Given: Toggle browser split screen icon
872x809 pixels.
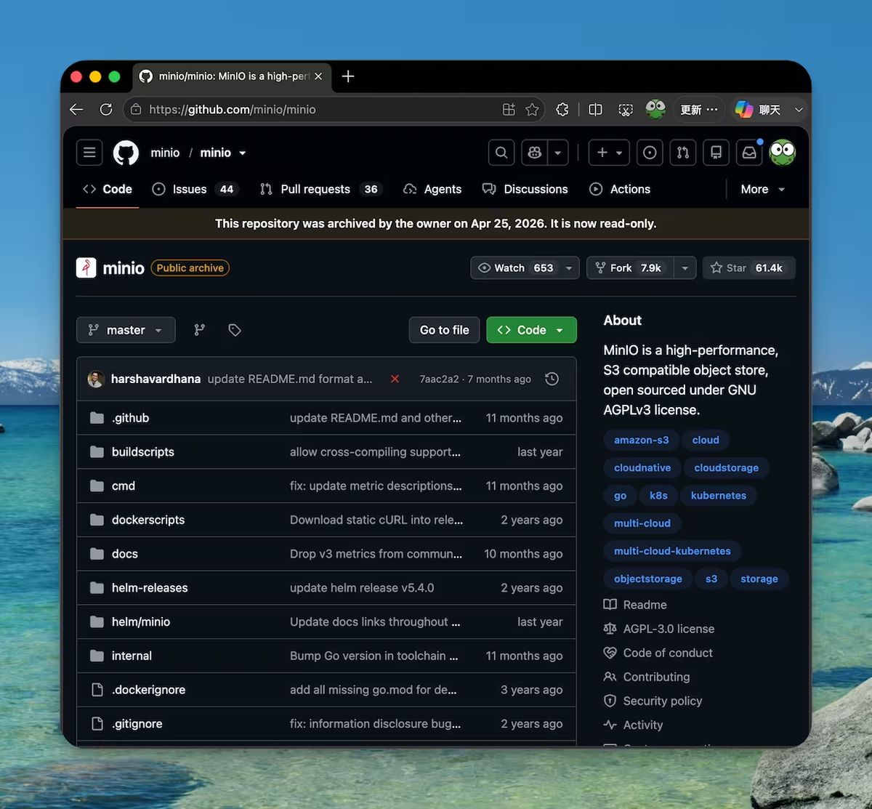Looking at the screenshot, I should pos(595,110).
